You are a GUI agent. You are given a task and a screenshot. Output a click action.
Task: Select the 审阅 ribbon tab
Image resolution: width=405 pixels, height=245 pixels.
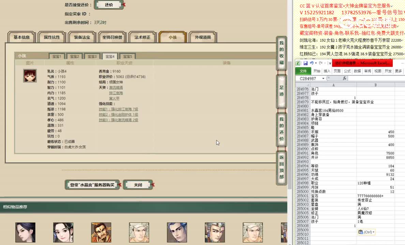click(x=367, y=71)
